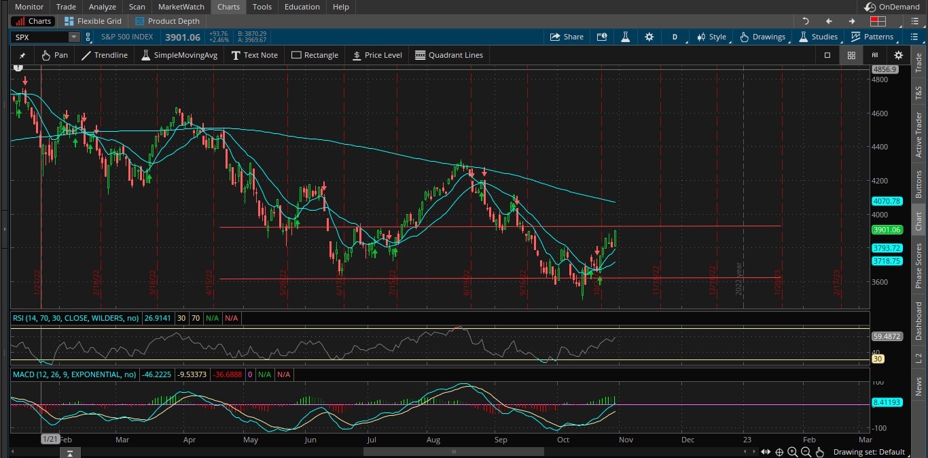Click the expand time axis arrows icon
This screenshot has width=928, height=458.
(766, 452)
